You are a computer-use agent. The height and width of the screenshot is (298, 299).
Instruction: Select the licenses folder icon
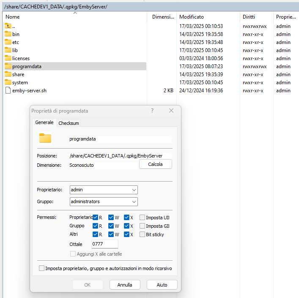8,58
